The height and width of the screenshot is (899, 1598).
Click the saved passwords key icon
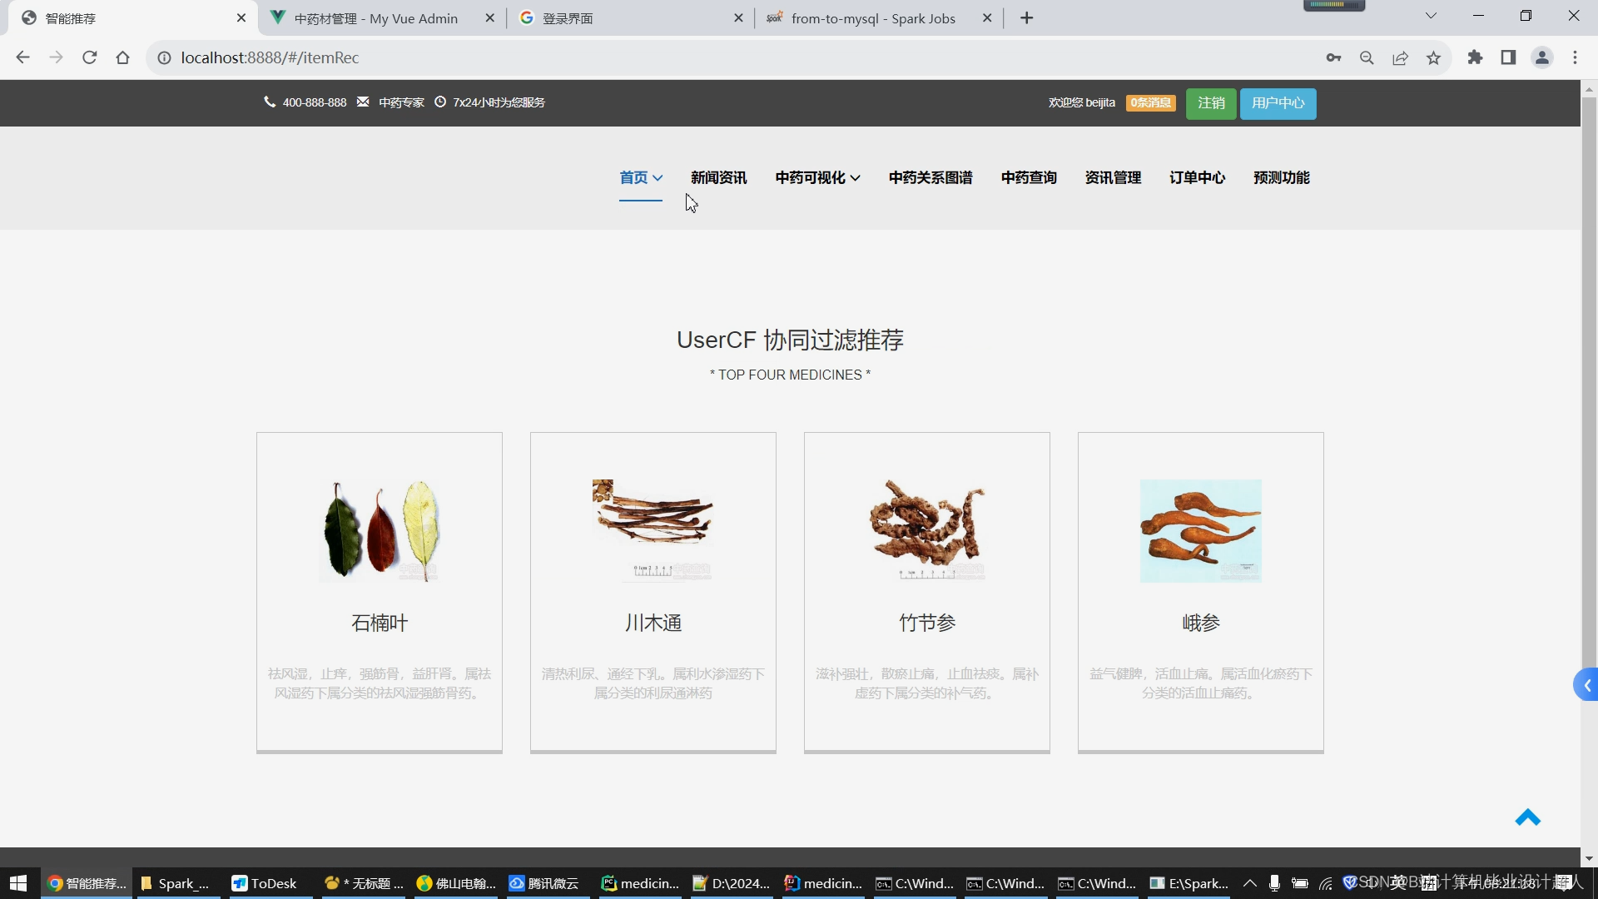[x=1333, y=57]
